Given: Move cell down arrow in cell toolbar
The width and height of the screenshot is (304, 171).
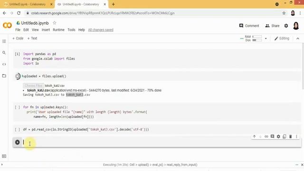Looking at the screenshot, I should tap(260, 136).
